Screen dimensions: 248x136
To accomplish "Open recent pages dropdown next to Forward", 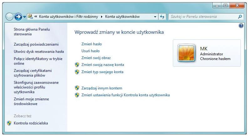I will click(24, 17).
